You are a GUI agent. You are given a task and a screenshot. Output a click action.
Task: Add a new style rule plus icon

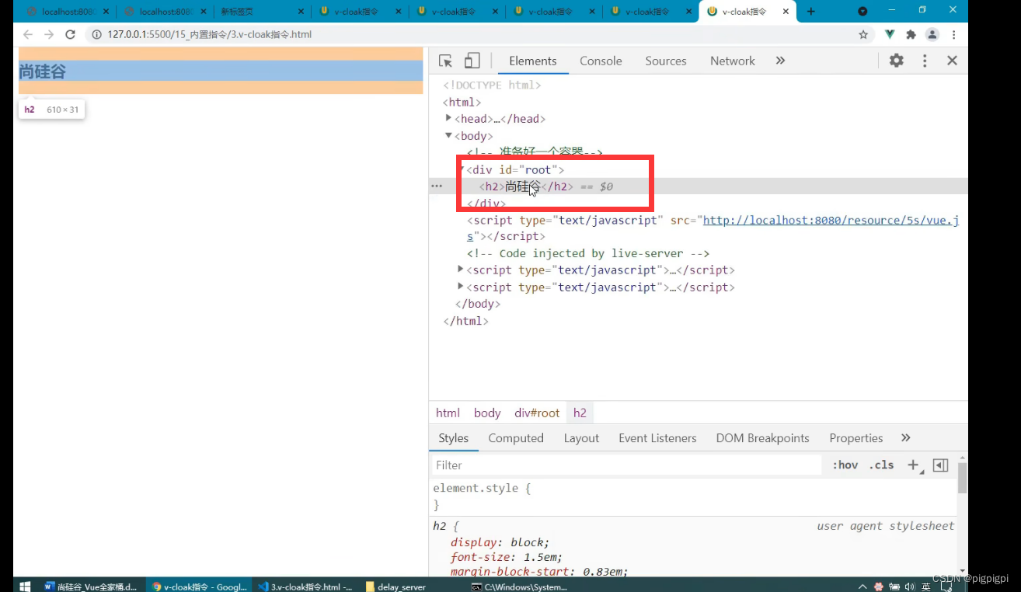coord(914,465)
